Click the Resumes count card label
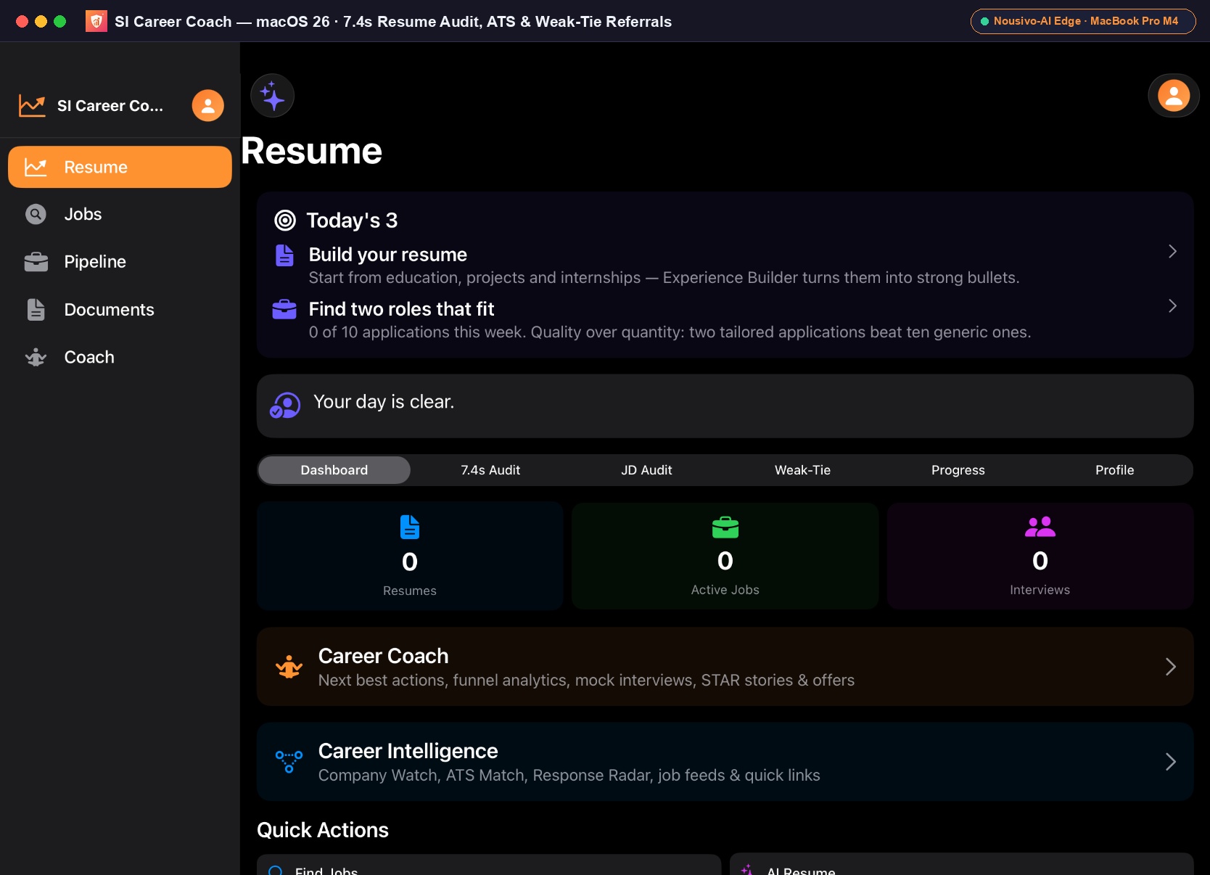The image size is (1210, 875). [410, 591]
